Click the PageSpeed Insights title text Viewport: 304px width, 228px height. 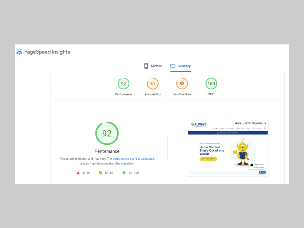pyautogui.click(x=47, y=52)
